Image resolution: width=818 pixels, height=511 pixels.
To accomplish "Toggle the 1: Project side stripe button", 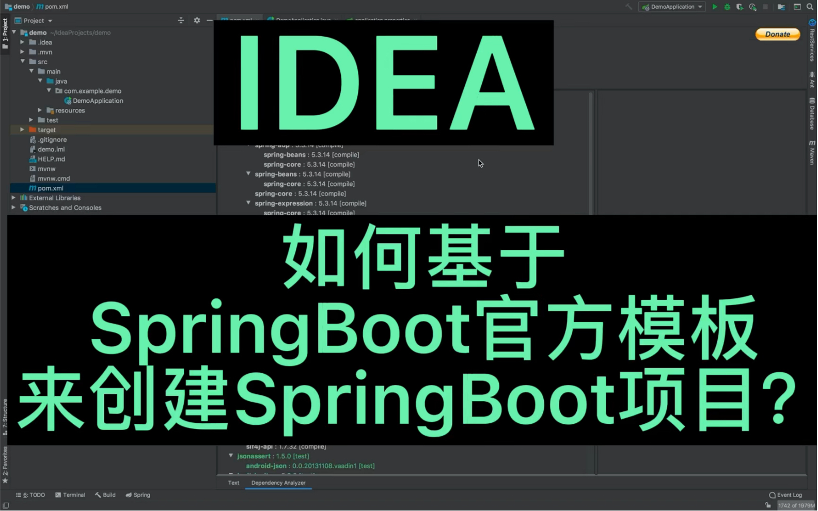I will 5,34.
